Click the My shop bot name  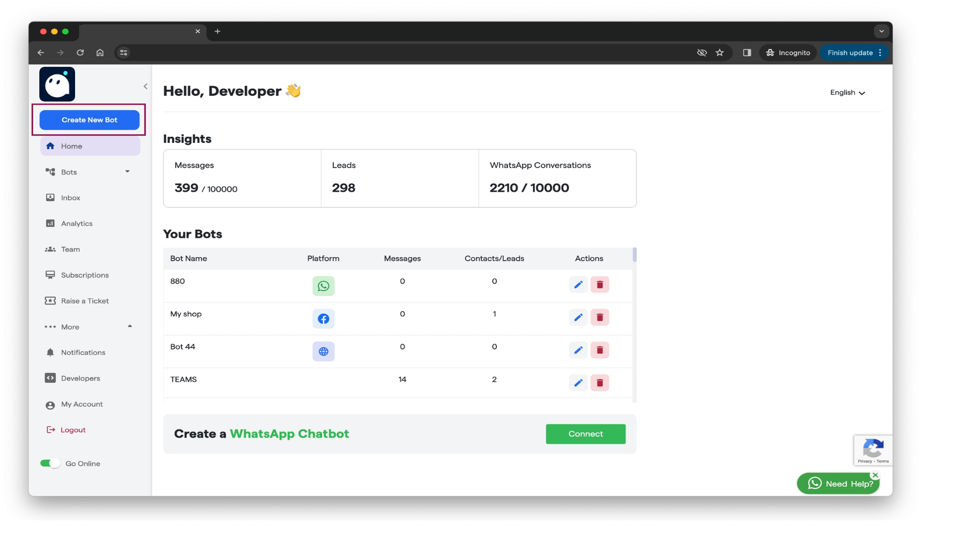pyautogui.click(x=186, y=314)
